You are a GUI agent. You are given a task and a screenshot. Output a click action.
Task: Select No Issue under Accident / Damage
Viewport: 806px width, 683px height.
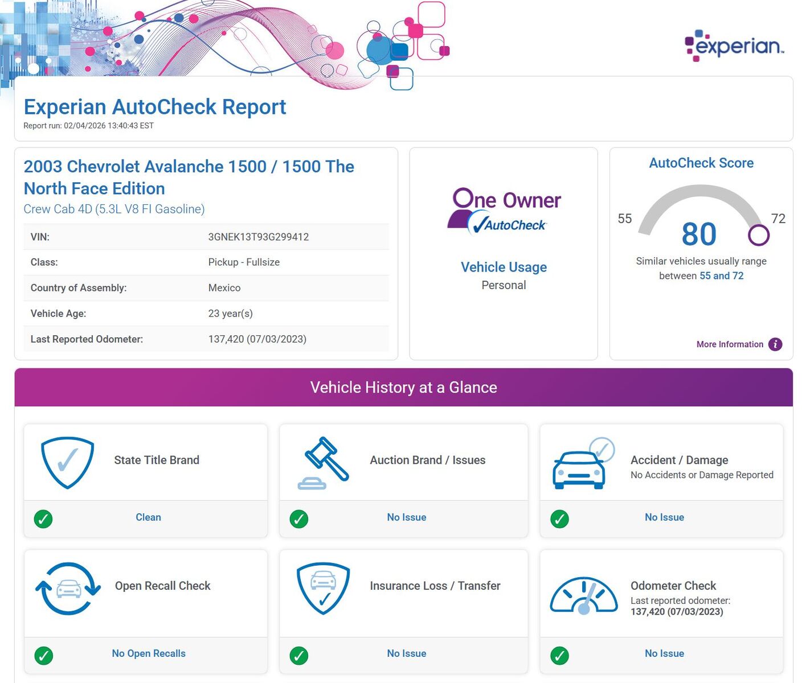click(664, 517)
